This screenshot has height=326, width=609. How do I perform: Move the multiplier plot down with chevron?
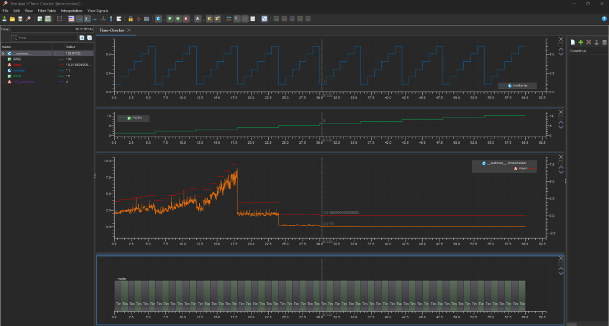coord(561,55)
